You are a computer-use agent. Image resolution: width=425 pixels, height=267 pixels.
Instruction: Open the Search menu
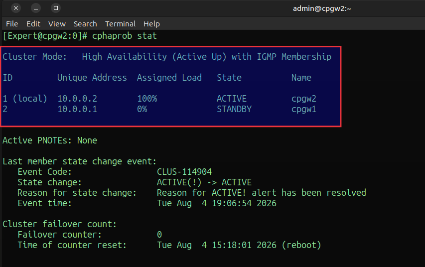[85, 24]
